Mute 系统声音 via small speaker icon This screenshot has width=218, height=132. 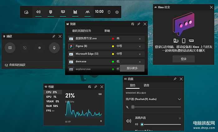pos(136,124)
